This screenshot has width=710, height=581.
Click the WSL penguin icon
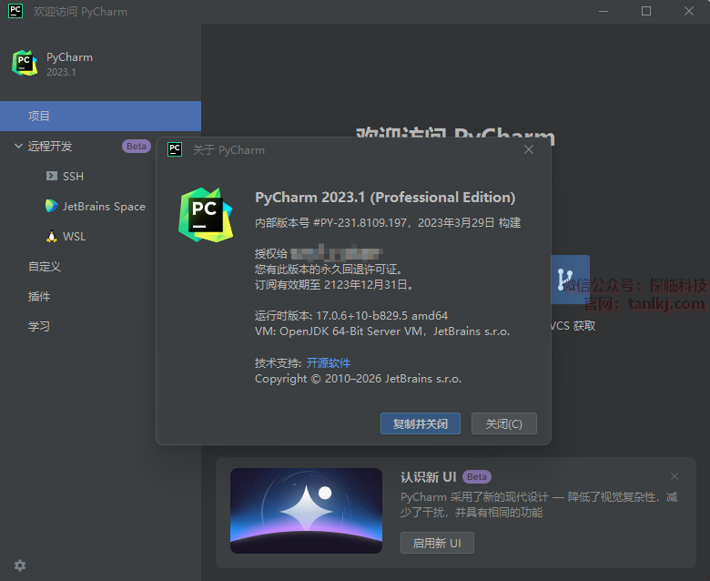coord(52,237)
